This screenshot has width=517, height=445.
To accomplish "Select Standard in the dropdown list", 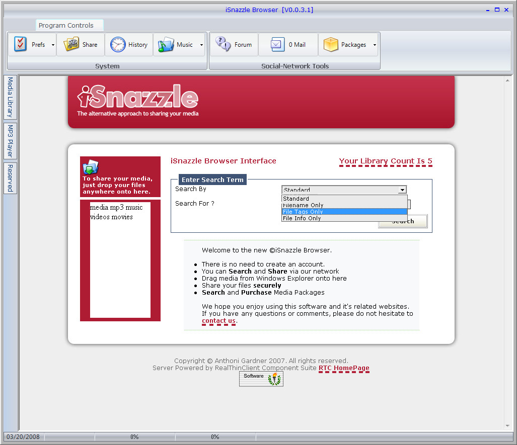I will coord(344,199).
